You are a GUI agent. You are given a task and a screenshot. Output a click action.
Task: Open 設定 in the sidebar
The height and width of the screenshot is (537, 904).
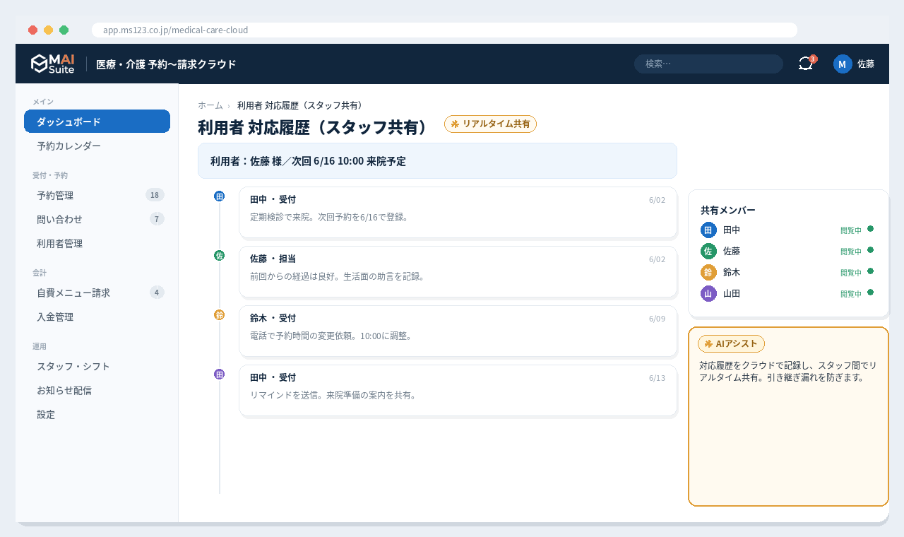coord(97,414)
